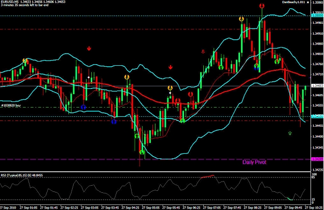Click the '27 Sep 02:25' time label
The image size is (324, 210).
coord(69,207)
